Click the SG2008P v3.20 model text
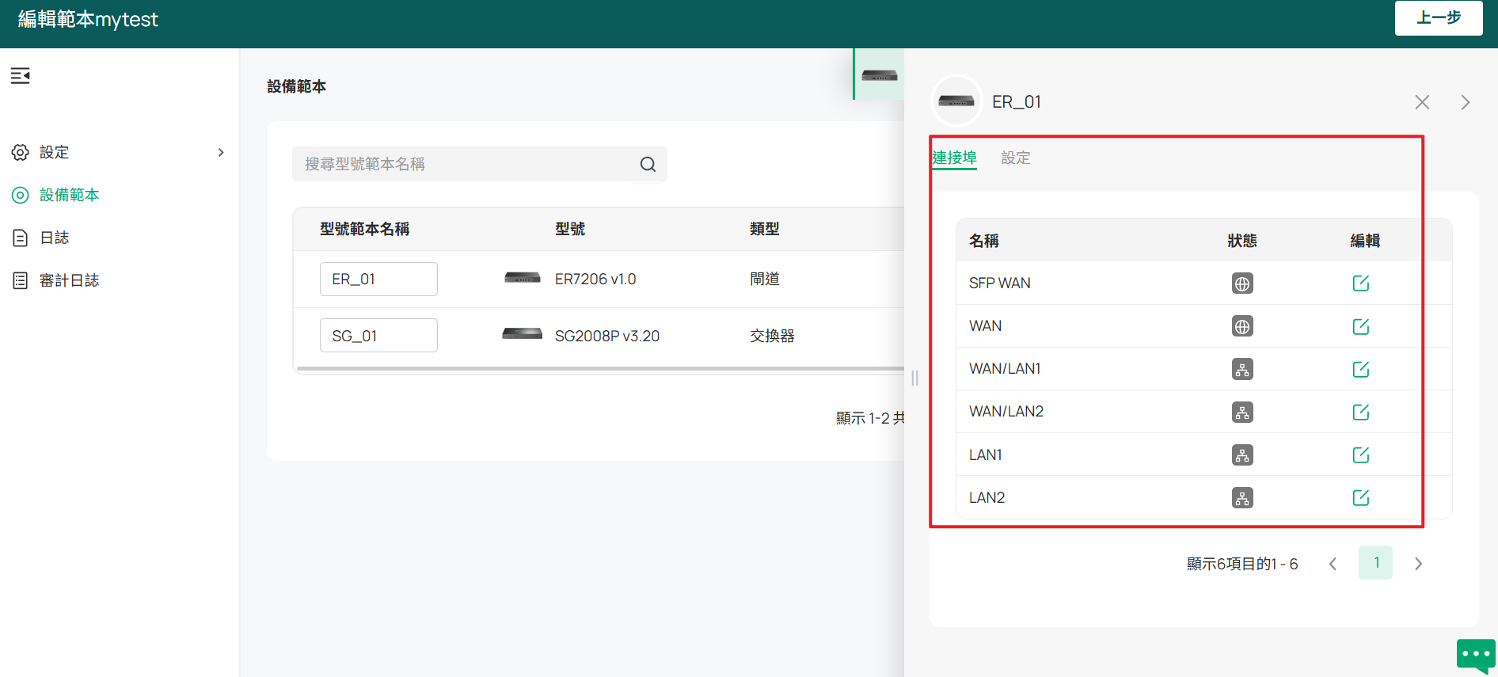 (607, 336)
